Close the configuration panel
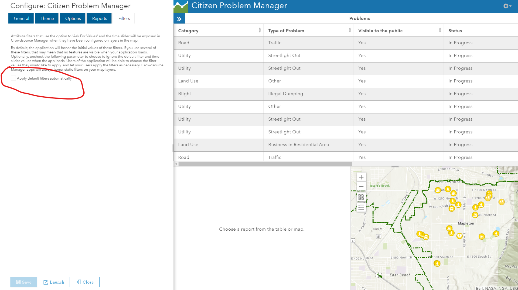The width and height of the screenshot is (518, 290). coord(85,282)
